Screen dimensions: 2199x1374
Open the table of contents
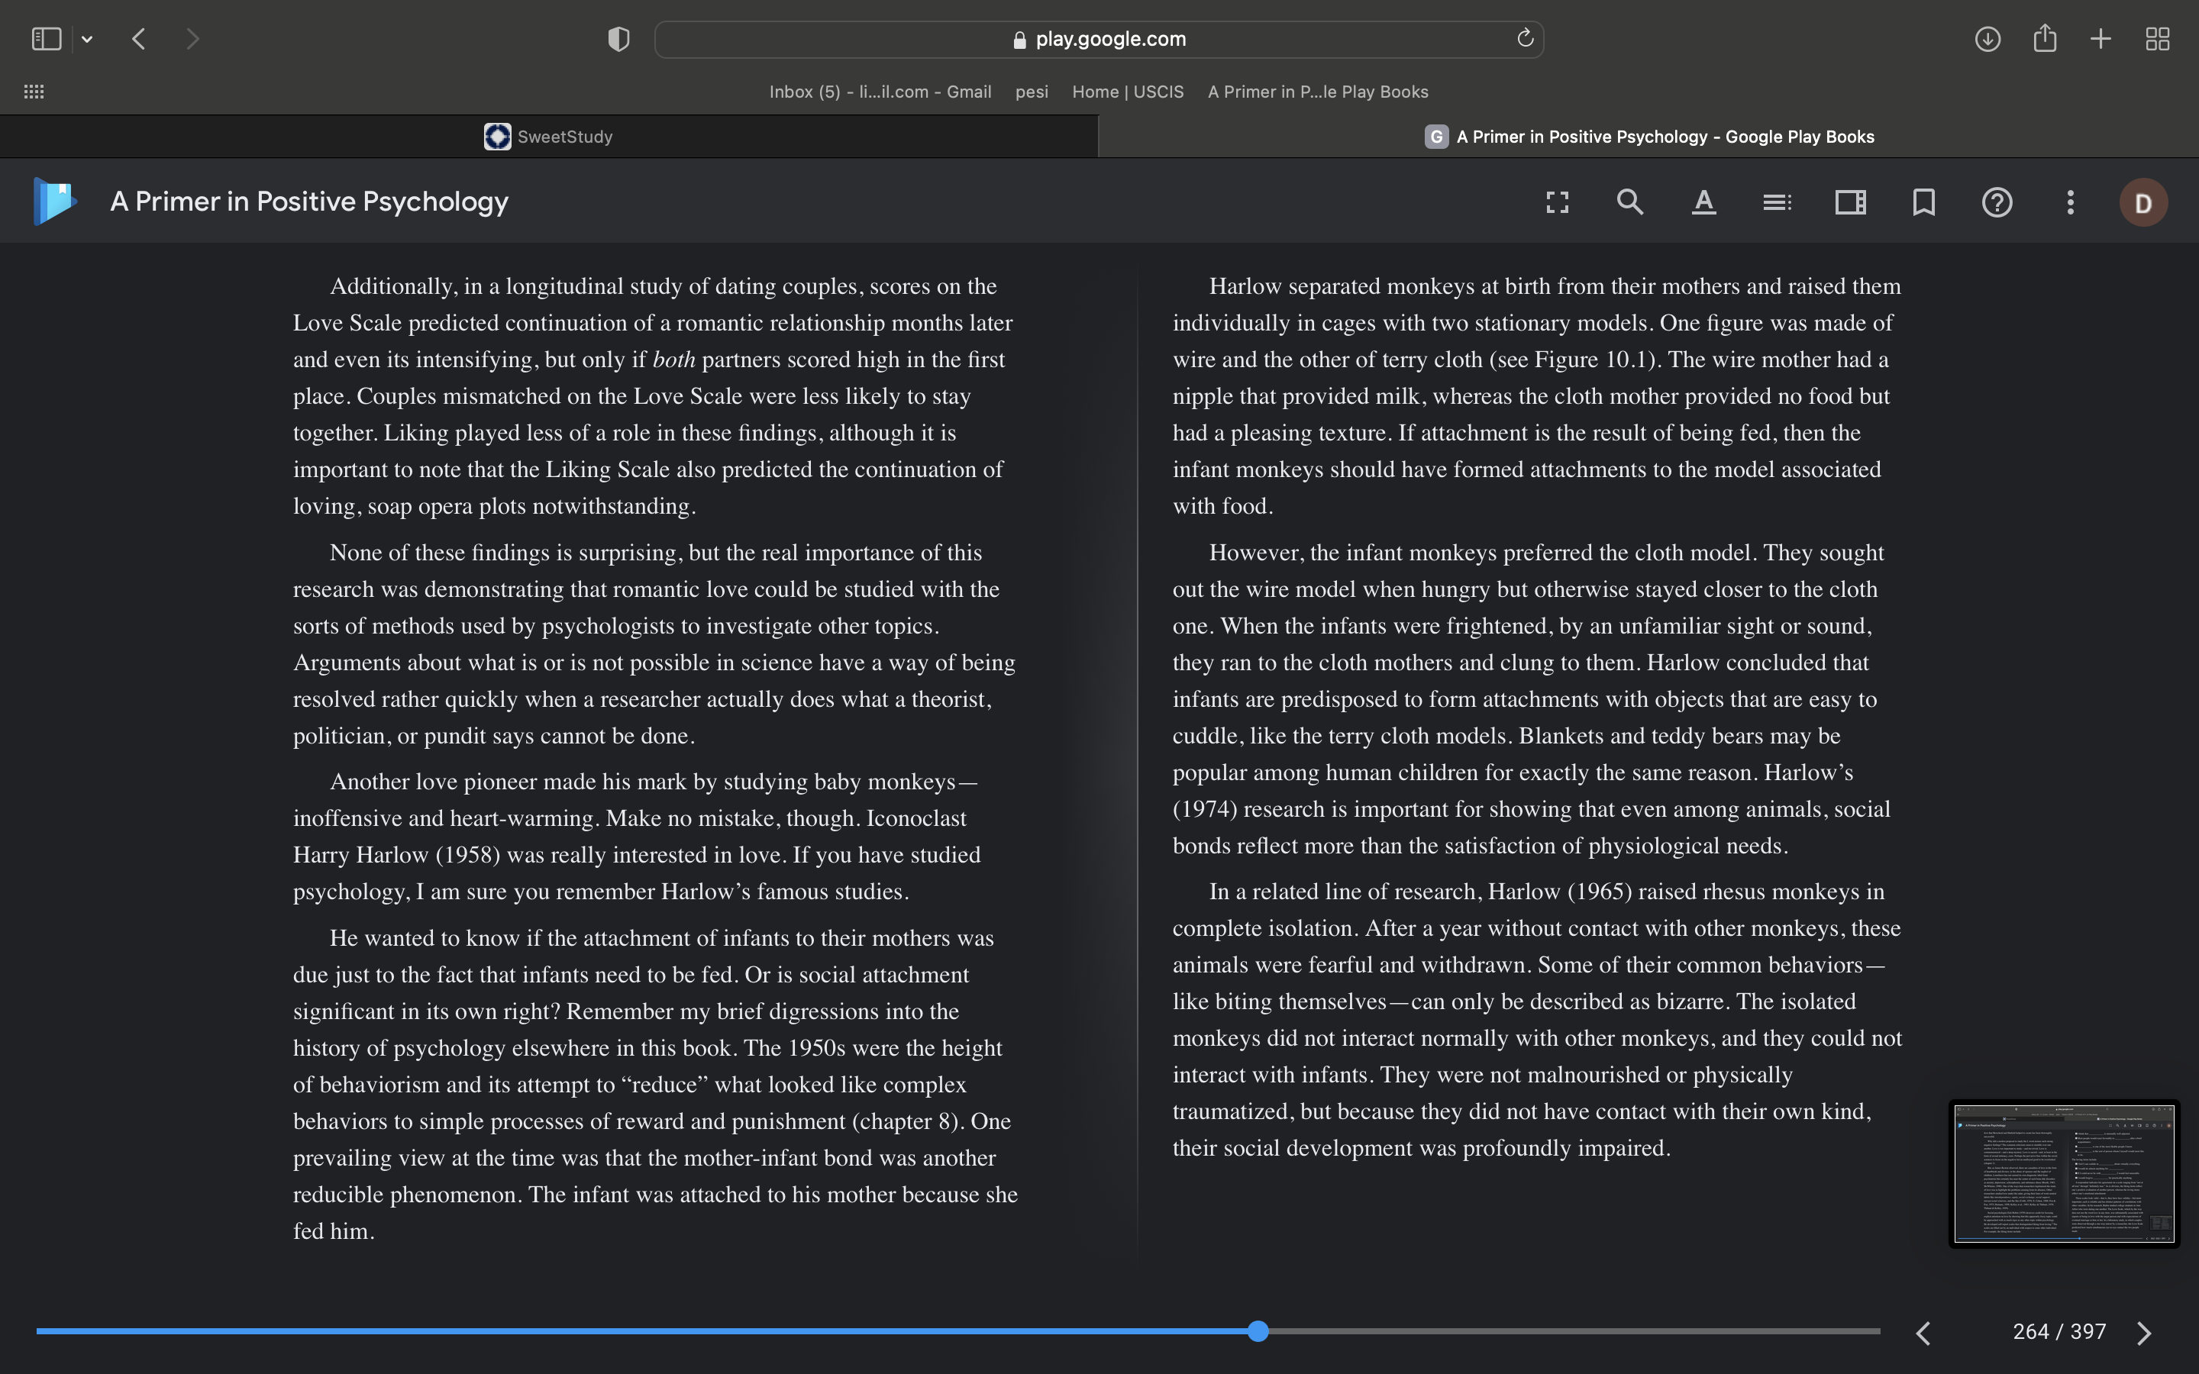(1778, 202)
